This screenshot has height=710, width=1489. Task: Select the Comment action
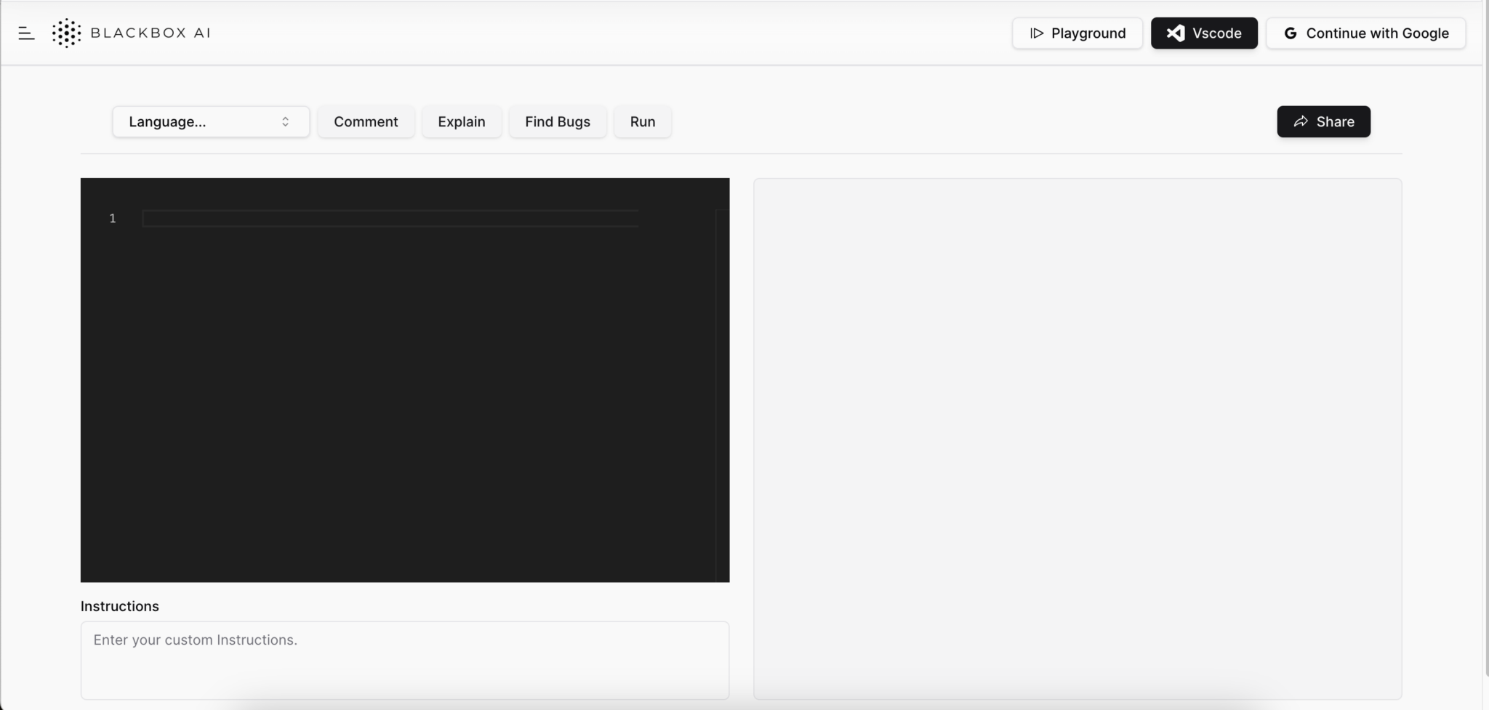[366, 121]
